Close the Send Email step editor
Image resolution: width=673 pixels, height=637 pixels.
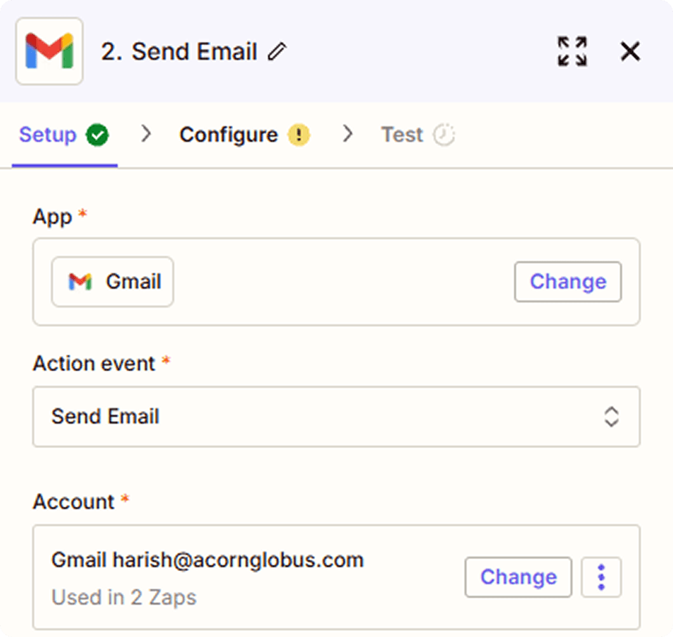click(x=629, y=51)
